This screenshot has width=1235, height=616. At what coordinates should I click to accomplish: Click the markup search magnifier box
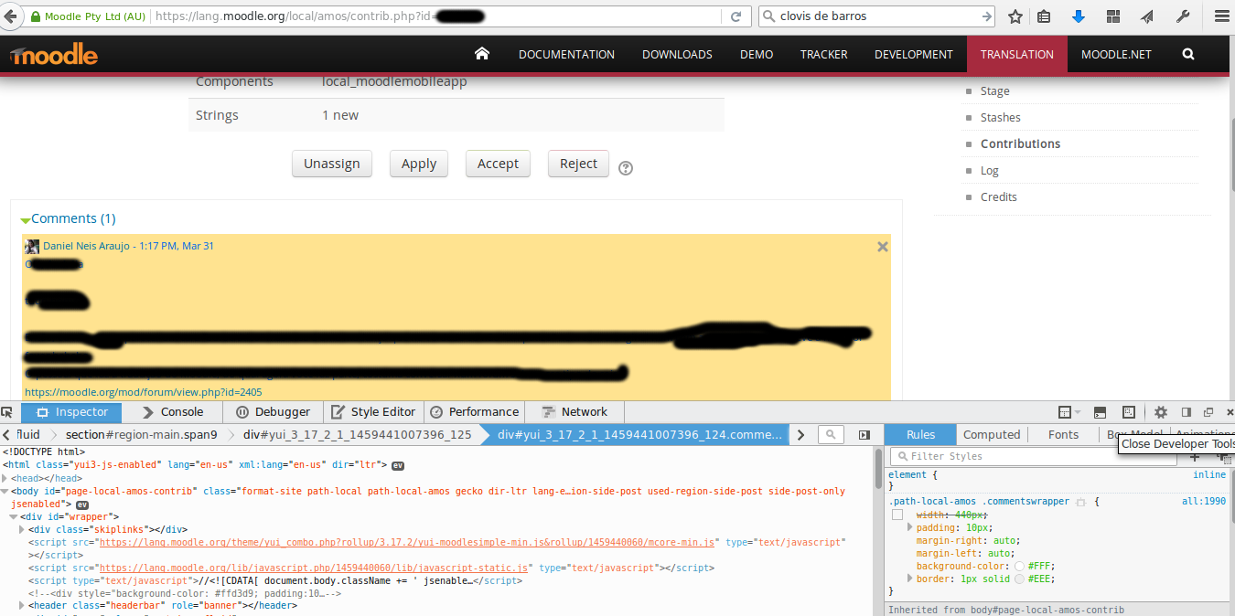pos(831,435)
